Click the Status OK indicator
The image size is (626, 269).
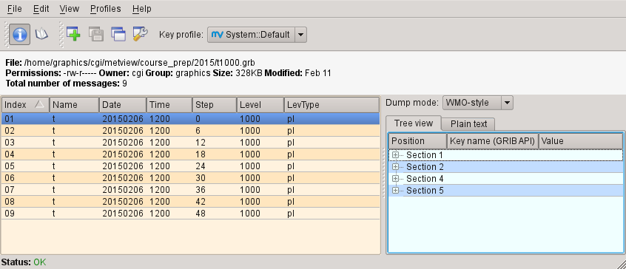39,262
